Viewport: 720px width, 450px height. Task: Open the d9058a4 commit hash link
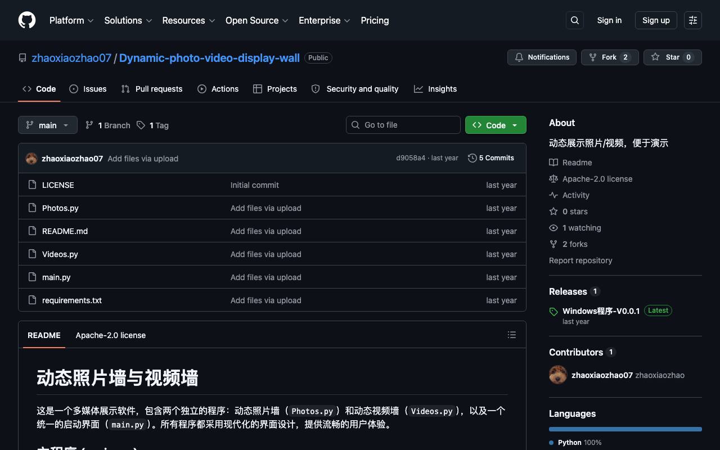pos(411,158)
